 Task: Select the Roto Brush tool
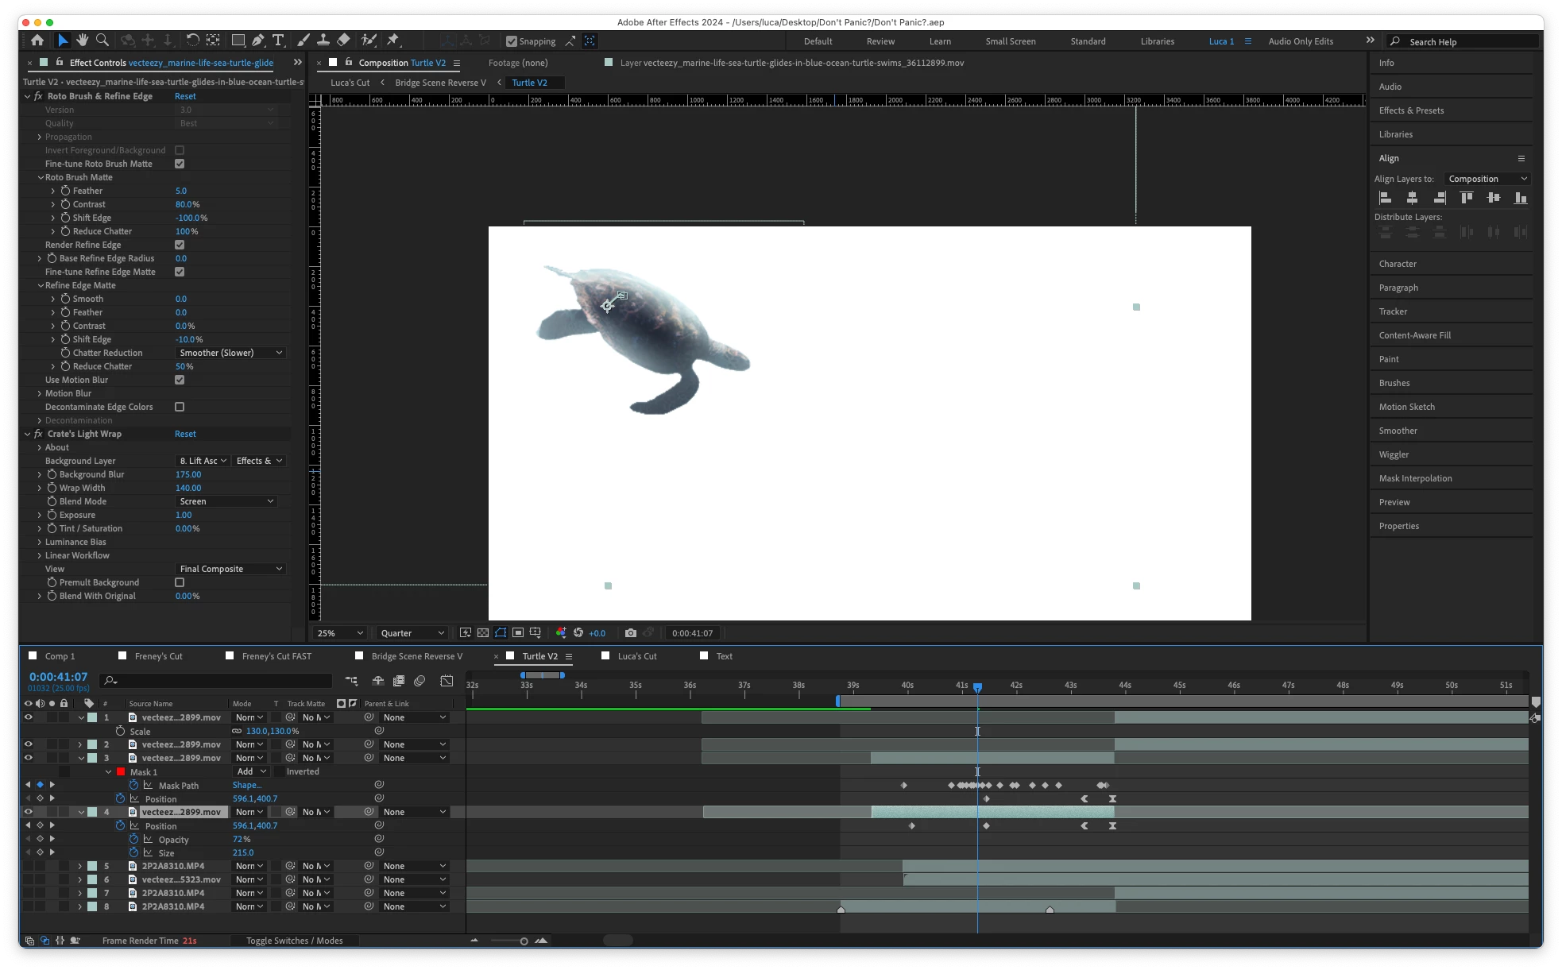pyautogui.click(x=369, y=40)
